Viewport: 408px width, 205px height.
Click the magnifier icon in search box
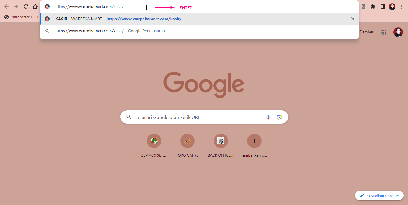(x=129, y=117)
